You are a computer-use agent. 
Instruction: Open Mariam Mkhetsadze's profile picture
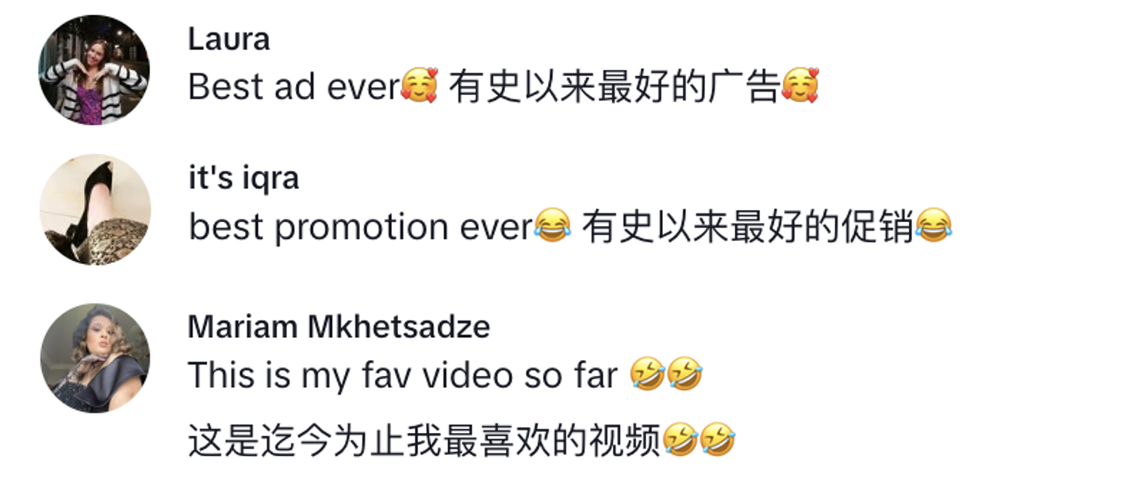(94, 358)
